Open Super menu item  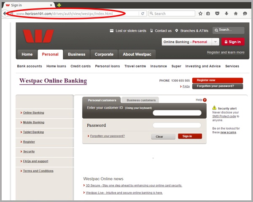(x=176, y=66)
